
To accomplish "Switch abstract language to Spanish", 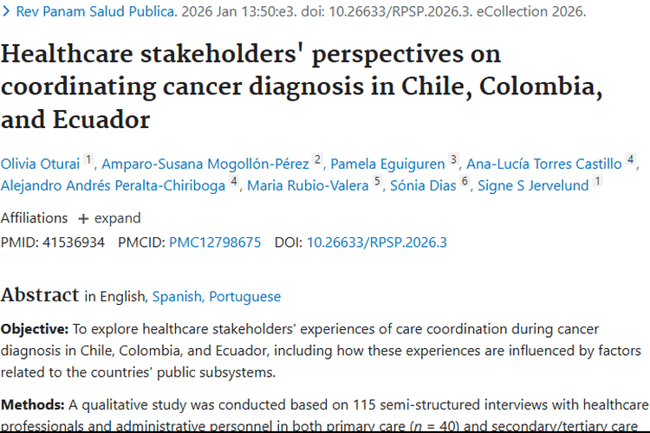I will 178,296.
